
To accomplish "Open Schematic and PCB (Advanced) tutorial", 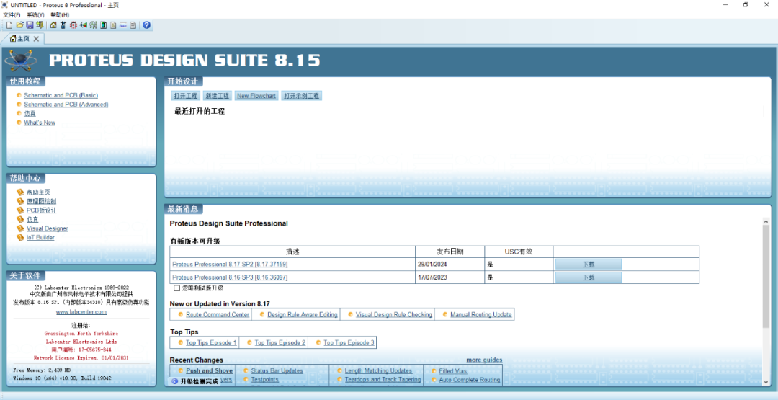I will [66, 105].
